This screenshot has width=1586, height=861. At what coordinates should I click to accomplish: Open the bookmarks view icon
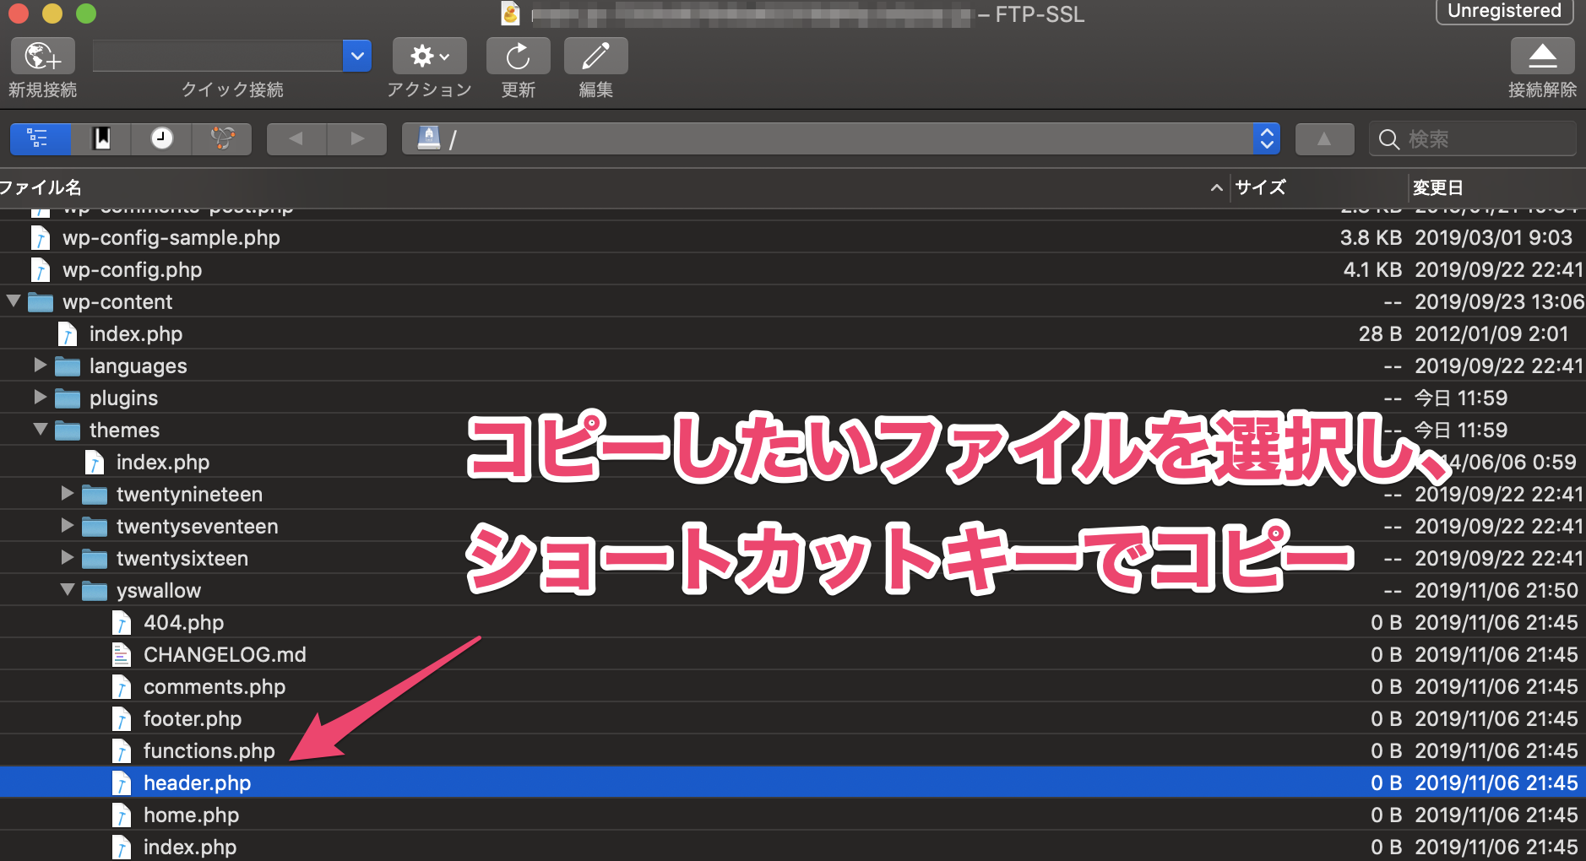click(100, 138)
